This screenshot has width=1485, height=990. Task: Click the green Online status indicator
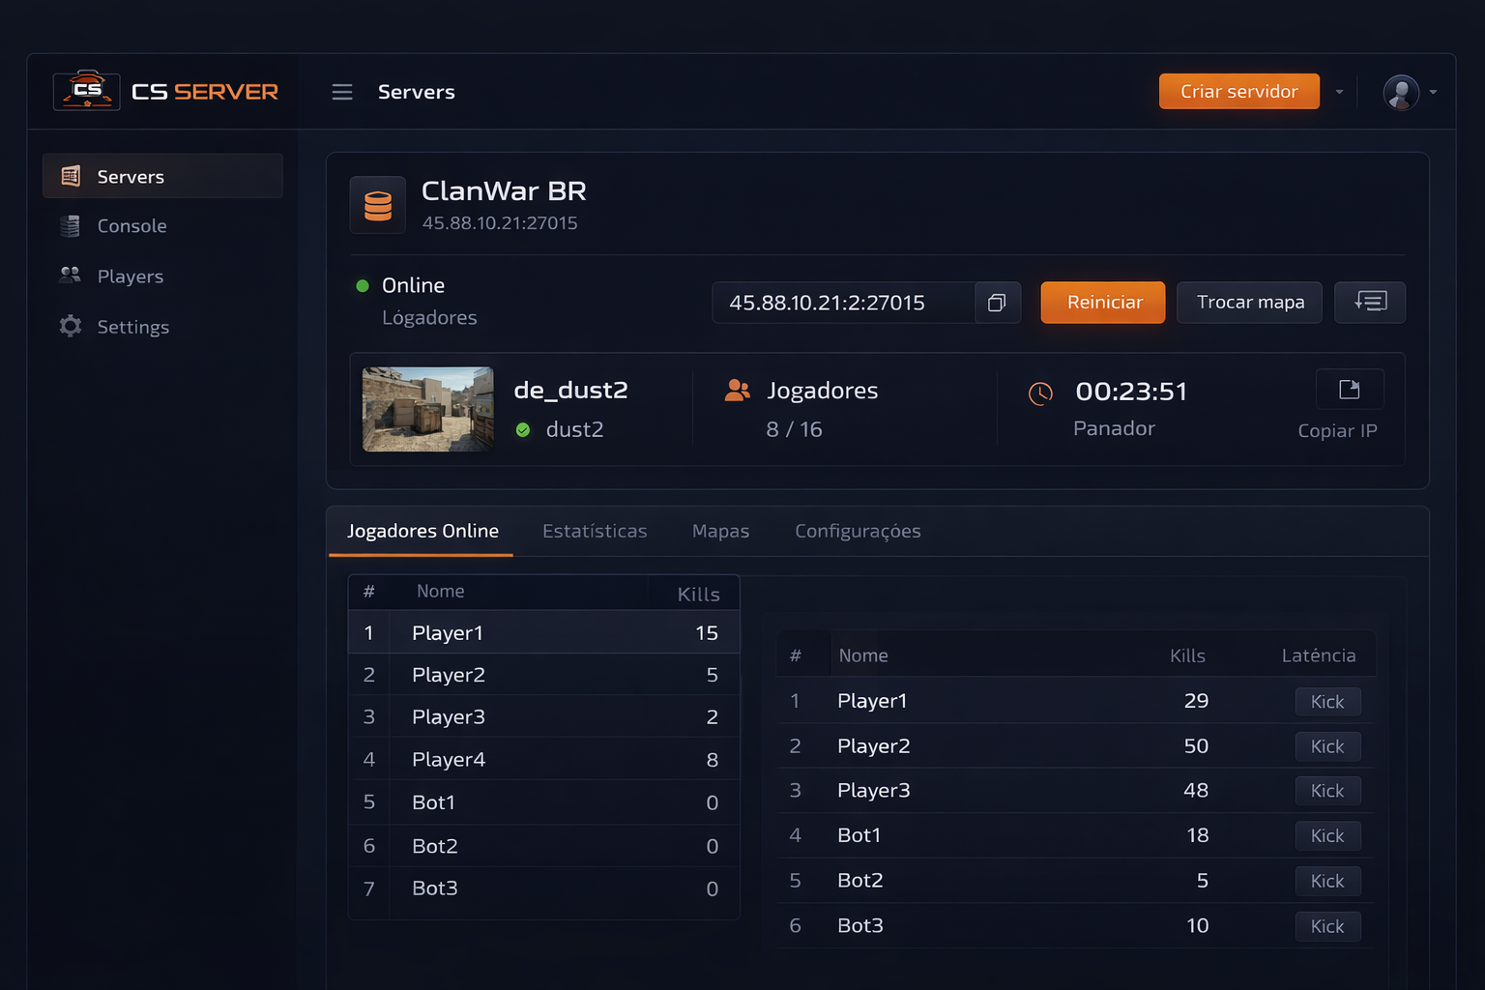(363, 285)
